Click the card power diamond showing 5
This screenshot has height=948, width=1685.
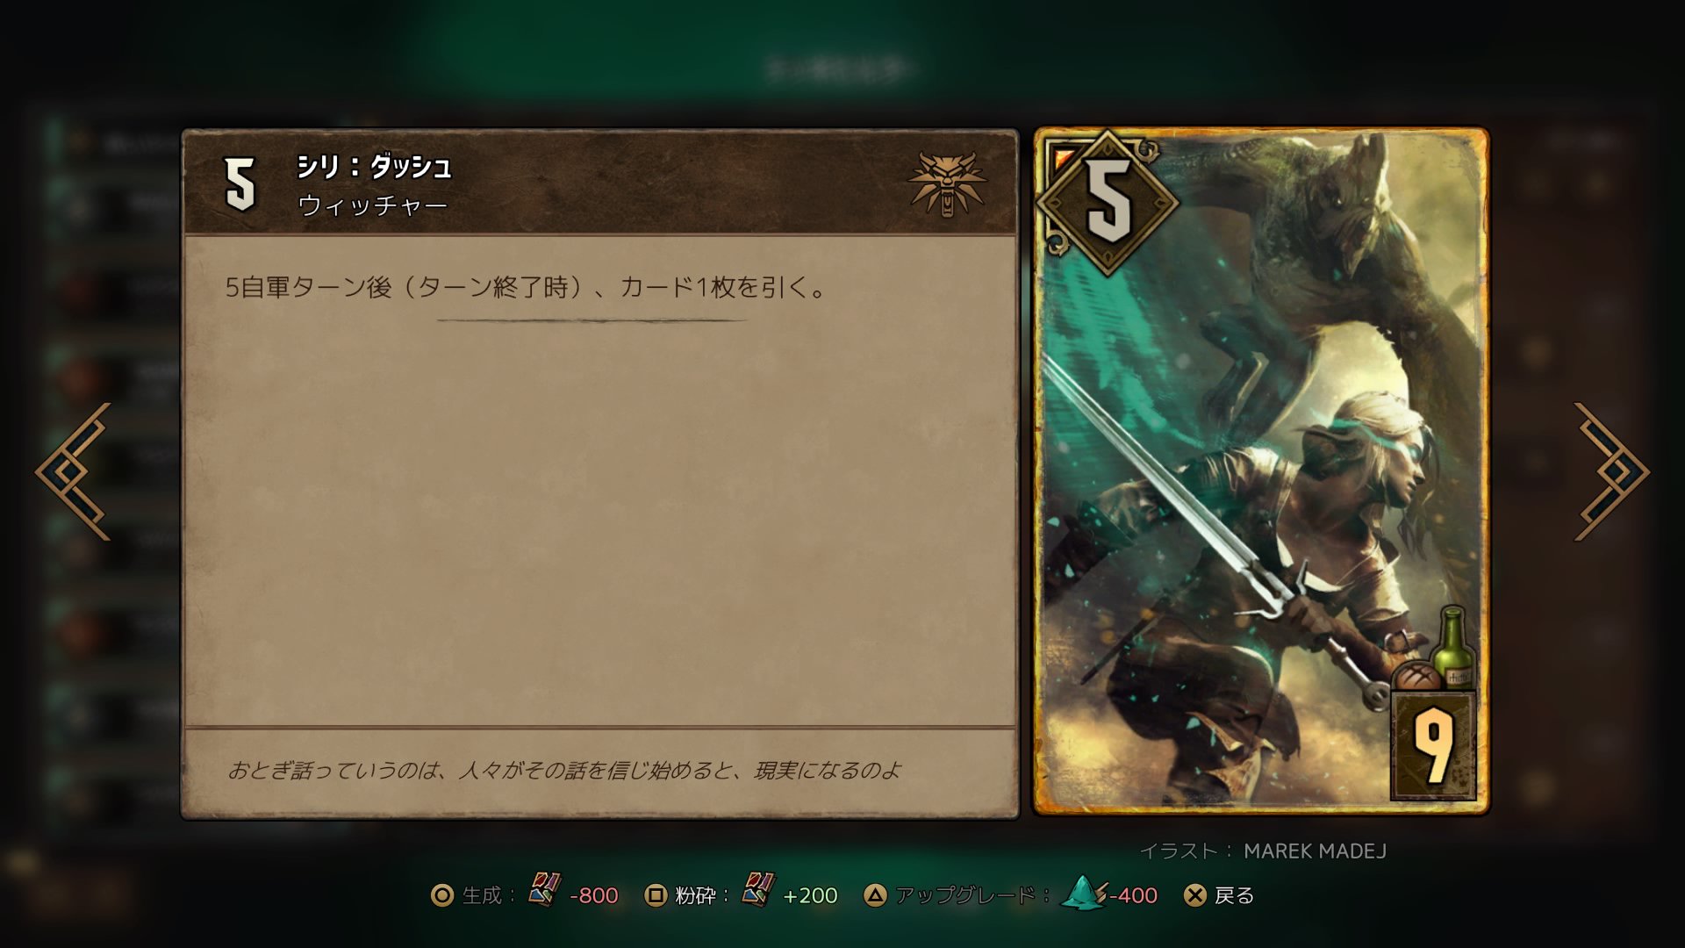pyautogui.click(x=1108, y=202)
